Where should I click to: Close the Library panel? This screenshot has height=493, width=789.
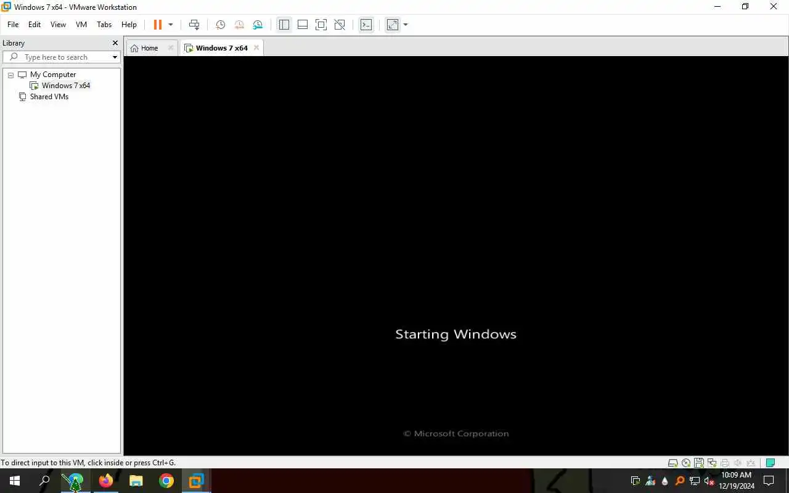pyautogui.click(x=115, y=43)
